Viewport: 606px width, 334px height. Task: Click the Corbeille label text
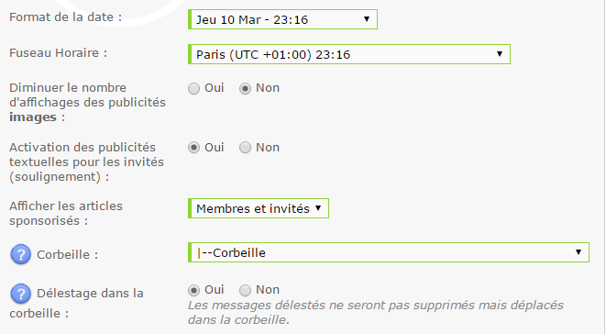[x=67, y=255]
